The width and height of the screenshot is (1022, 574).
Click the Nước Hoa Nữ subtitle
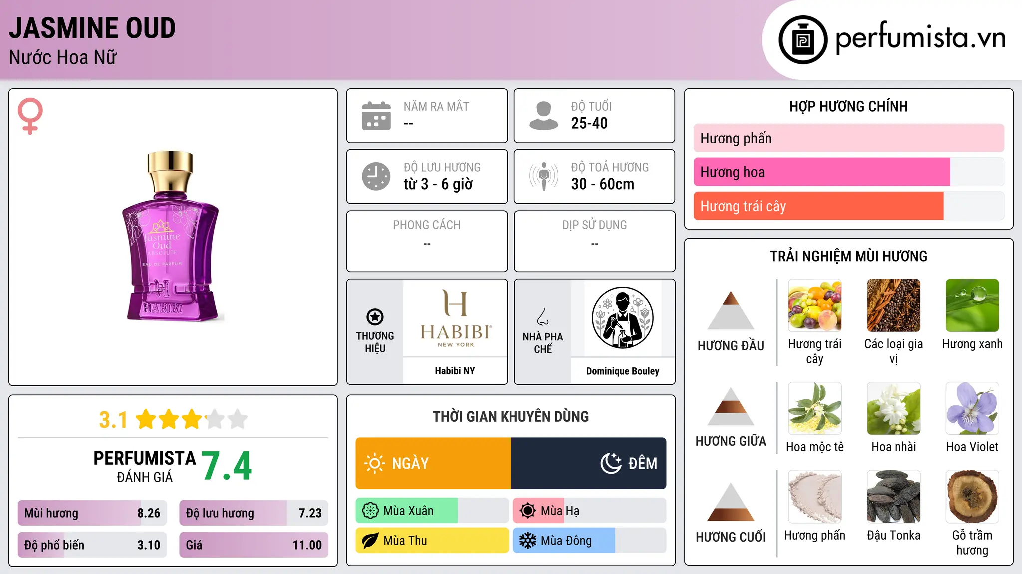coord(62,57)
